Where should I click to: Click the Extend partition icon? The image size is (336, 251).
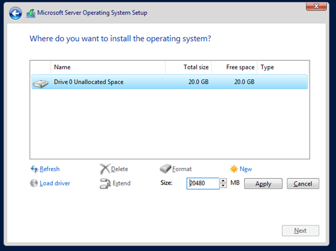pyautogui.click(x=105, y=184)
